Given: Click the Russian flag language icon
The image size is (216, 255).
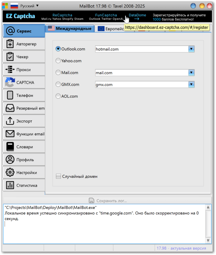Looking at the screenshot, I should coord(14,6).
